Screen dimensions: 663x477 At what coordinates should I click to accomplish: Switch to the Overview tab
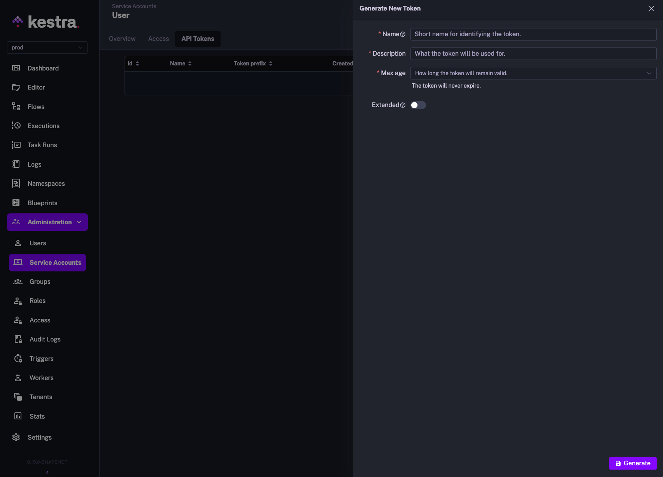[122, 39]
